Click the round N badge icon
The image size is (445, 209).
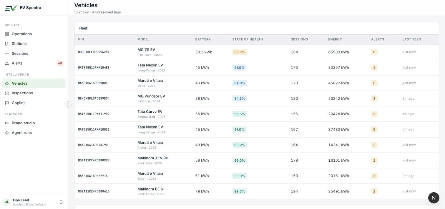pos(434,198)
